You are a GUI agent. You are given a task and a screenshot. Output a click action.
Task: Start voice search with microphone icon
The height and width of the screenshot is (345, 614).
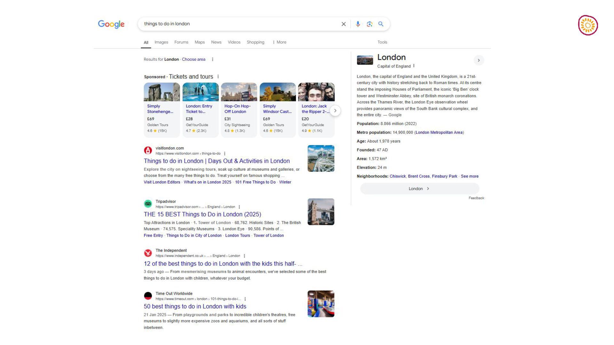(x=358, y=24)
